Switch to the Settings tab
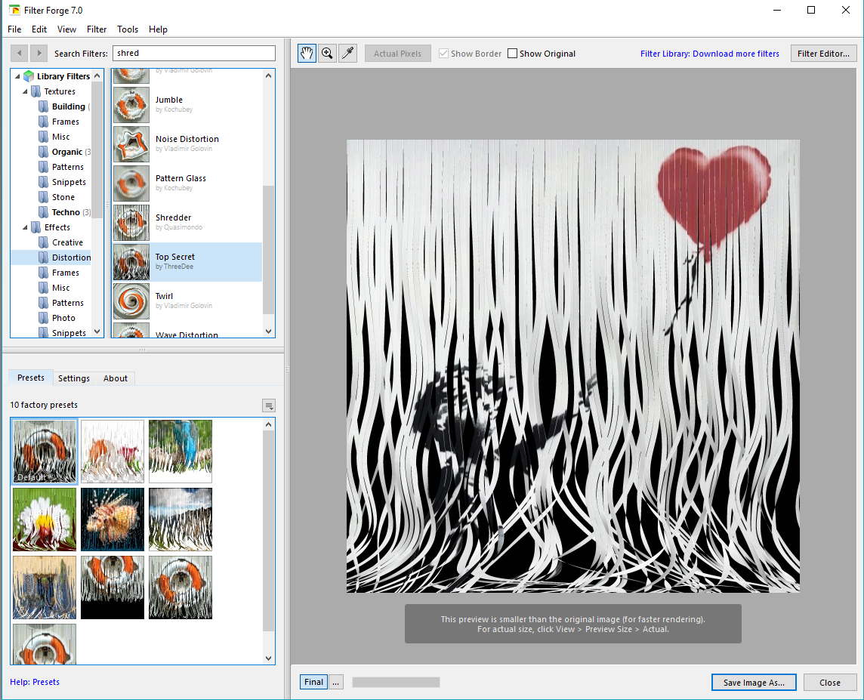Viewport: 864px width, 700px height. [73, 378]
